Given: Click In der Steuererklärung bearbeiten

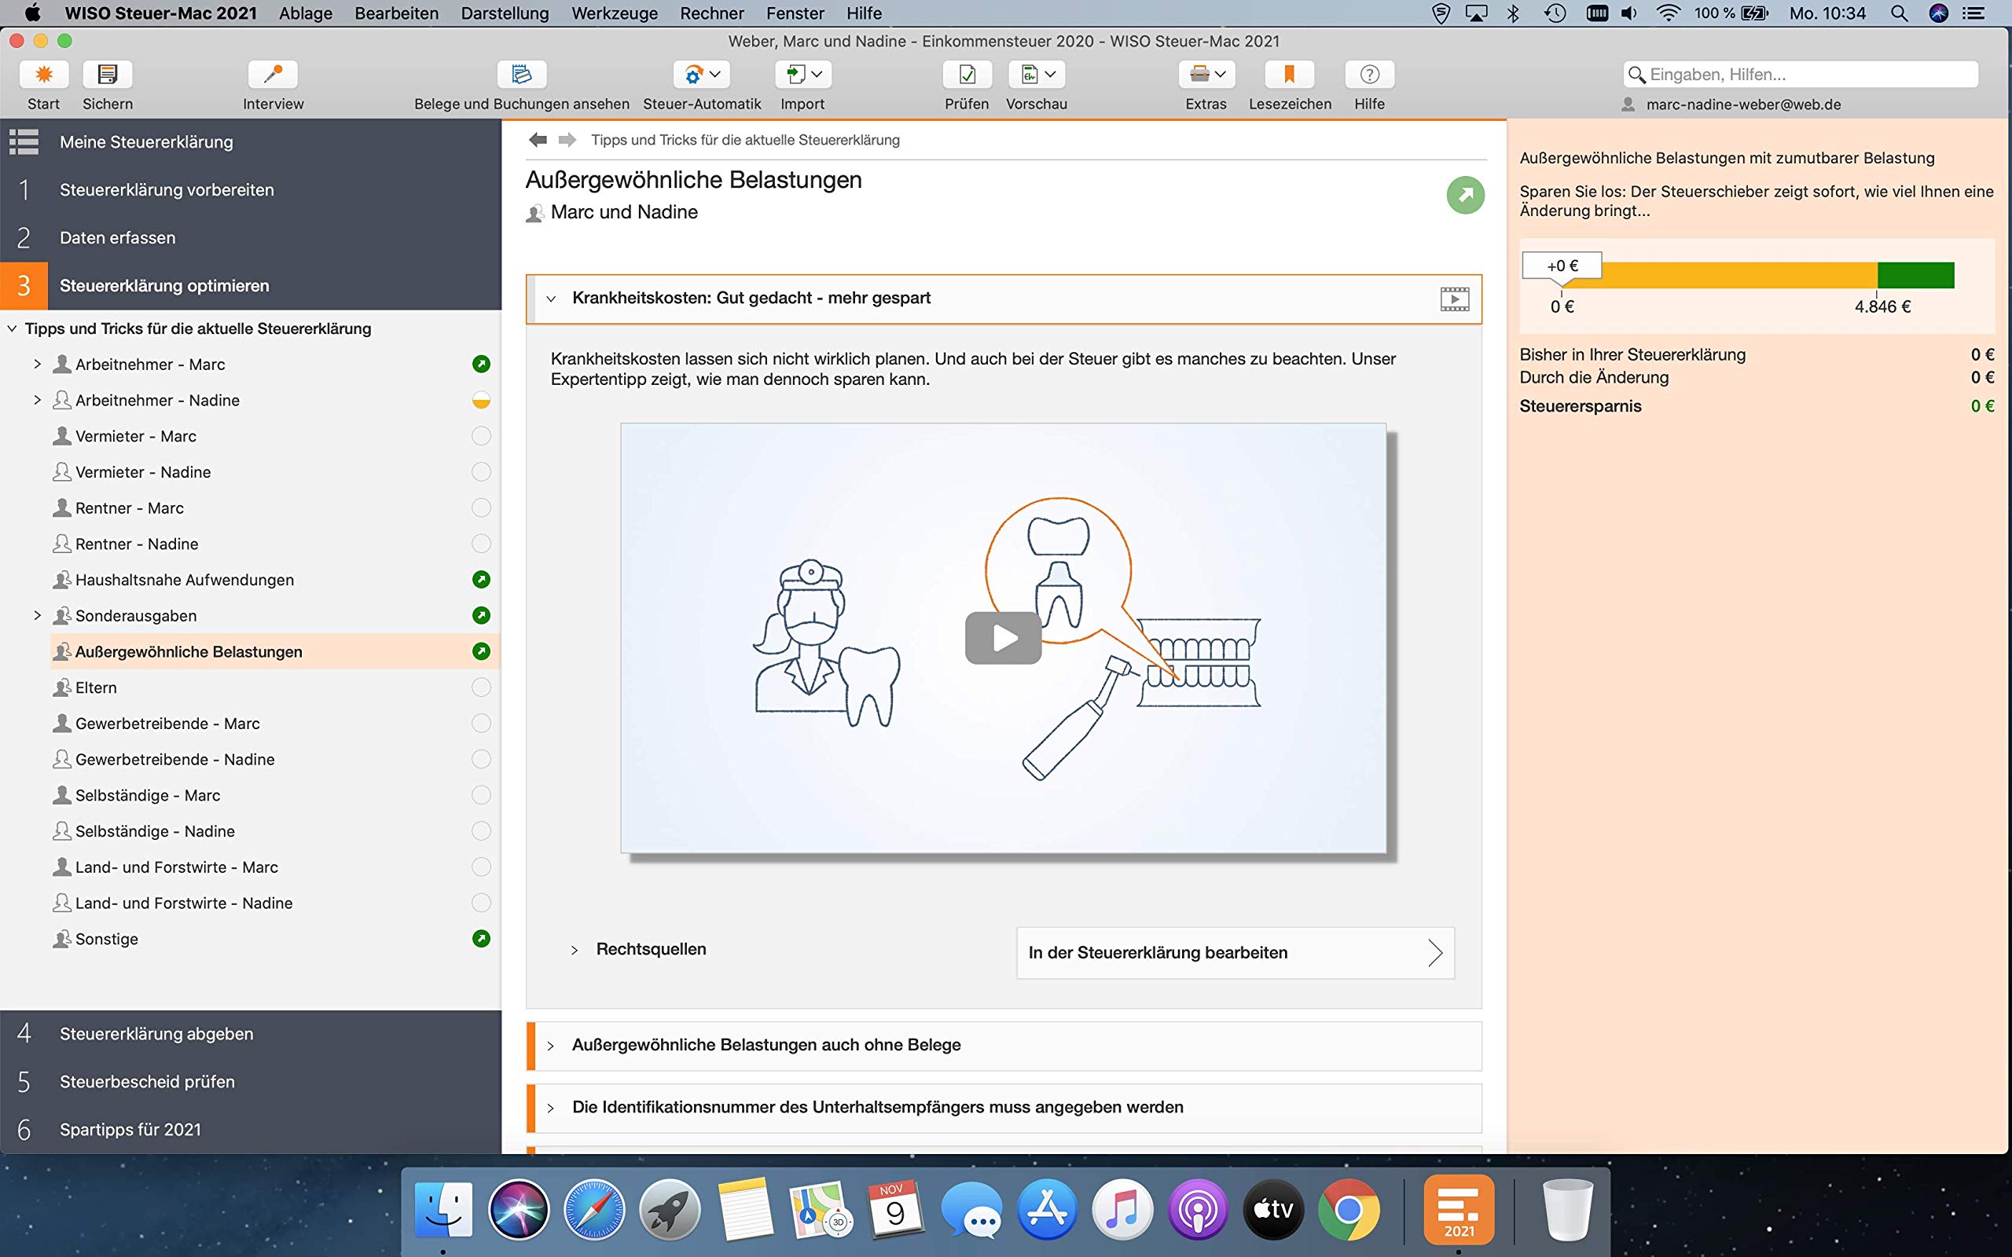Looking at the screenshot, I should click(x=1235, y=953).
